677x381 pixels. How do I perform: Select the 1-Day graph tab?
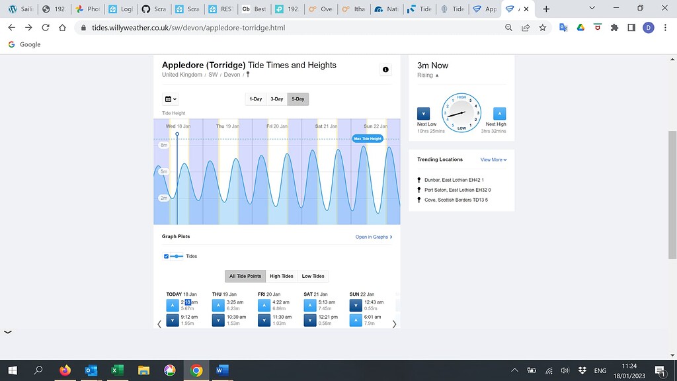256,99
